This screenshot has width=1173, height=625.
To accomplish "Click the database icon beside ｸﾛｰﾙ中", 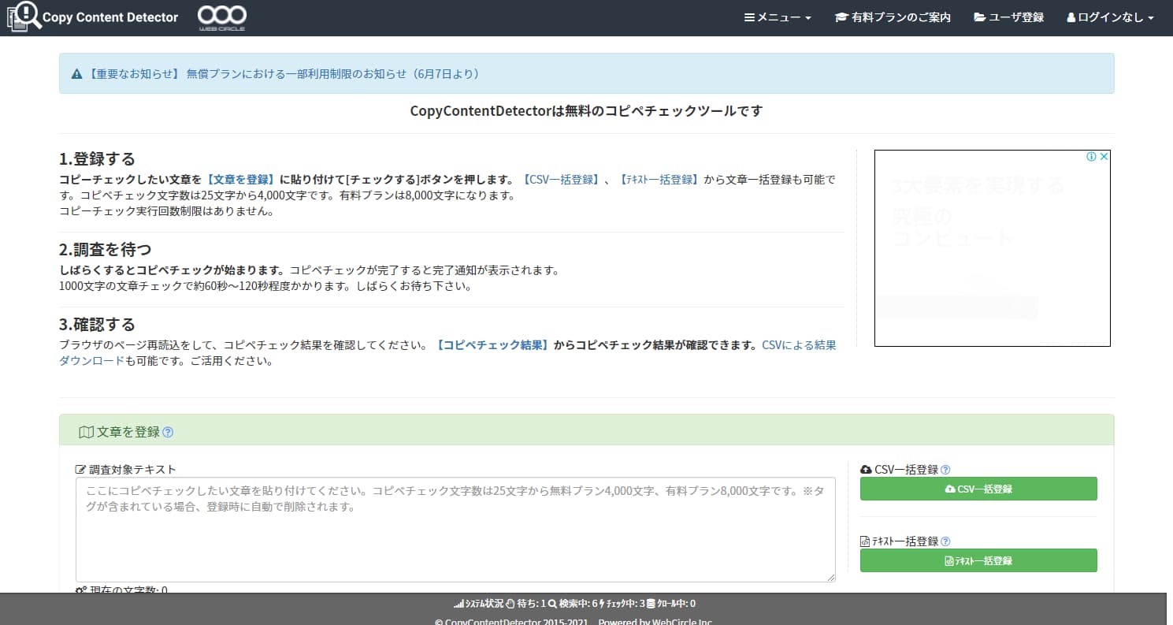I will point(651,605).
